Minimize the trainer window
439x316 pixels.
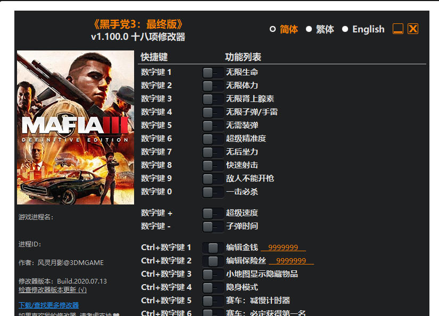tap(398, 29)
